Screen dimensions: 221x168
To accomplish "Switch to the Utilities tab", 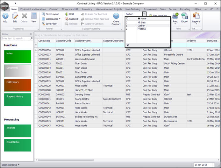I will point(197,9).
